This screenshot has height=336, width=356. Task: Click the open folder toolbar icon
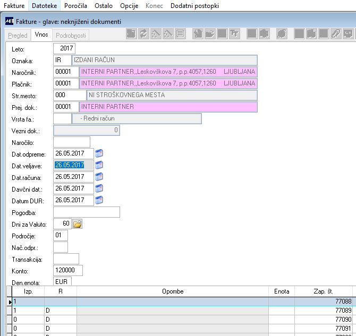point(210,34)
